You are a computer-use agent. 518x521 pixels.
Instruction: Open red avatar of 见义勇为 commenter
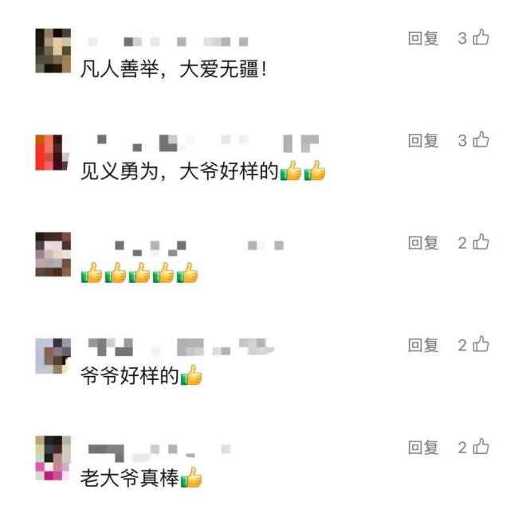[53, 152]
